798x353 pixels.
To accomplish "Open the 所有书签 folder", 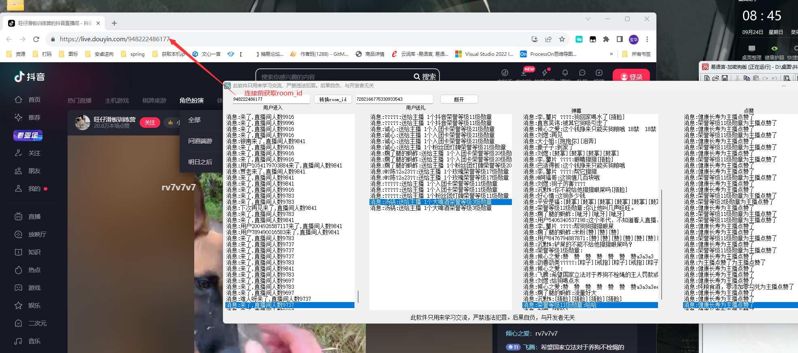I will coord(637,54).
